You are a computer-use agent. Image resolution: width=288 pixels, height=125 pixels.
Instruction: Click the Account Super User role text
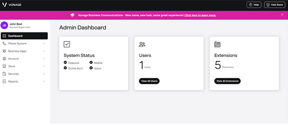coord(20,27)
